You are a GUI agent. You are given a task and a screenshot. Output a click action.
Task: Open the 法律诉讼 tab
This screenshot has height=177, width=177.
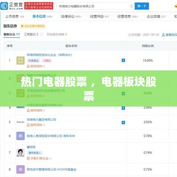(x=71, y=17)
